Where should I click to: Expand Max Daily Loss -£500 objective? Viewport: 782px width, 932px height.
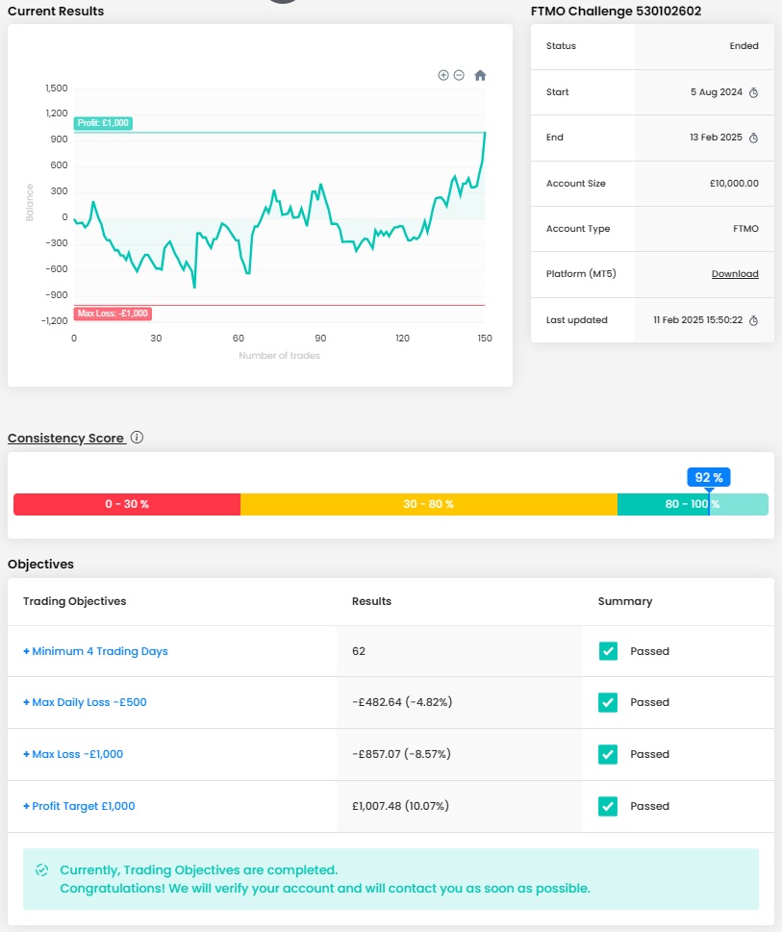(85, 702)
